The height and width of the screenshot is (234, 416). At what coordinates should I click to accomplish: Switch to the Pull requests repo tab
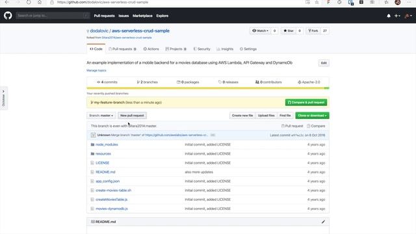click(x=122, y=49)
